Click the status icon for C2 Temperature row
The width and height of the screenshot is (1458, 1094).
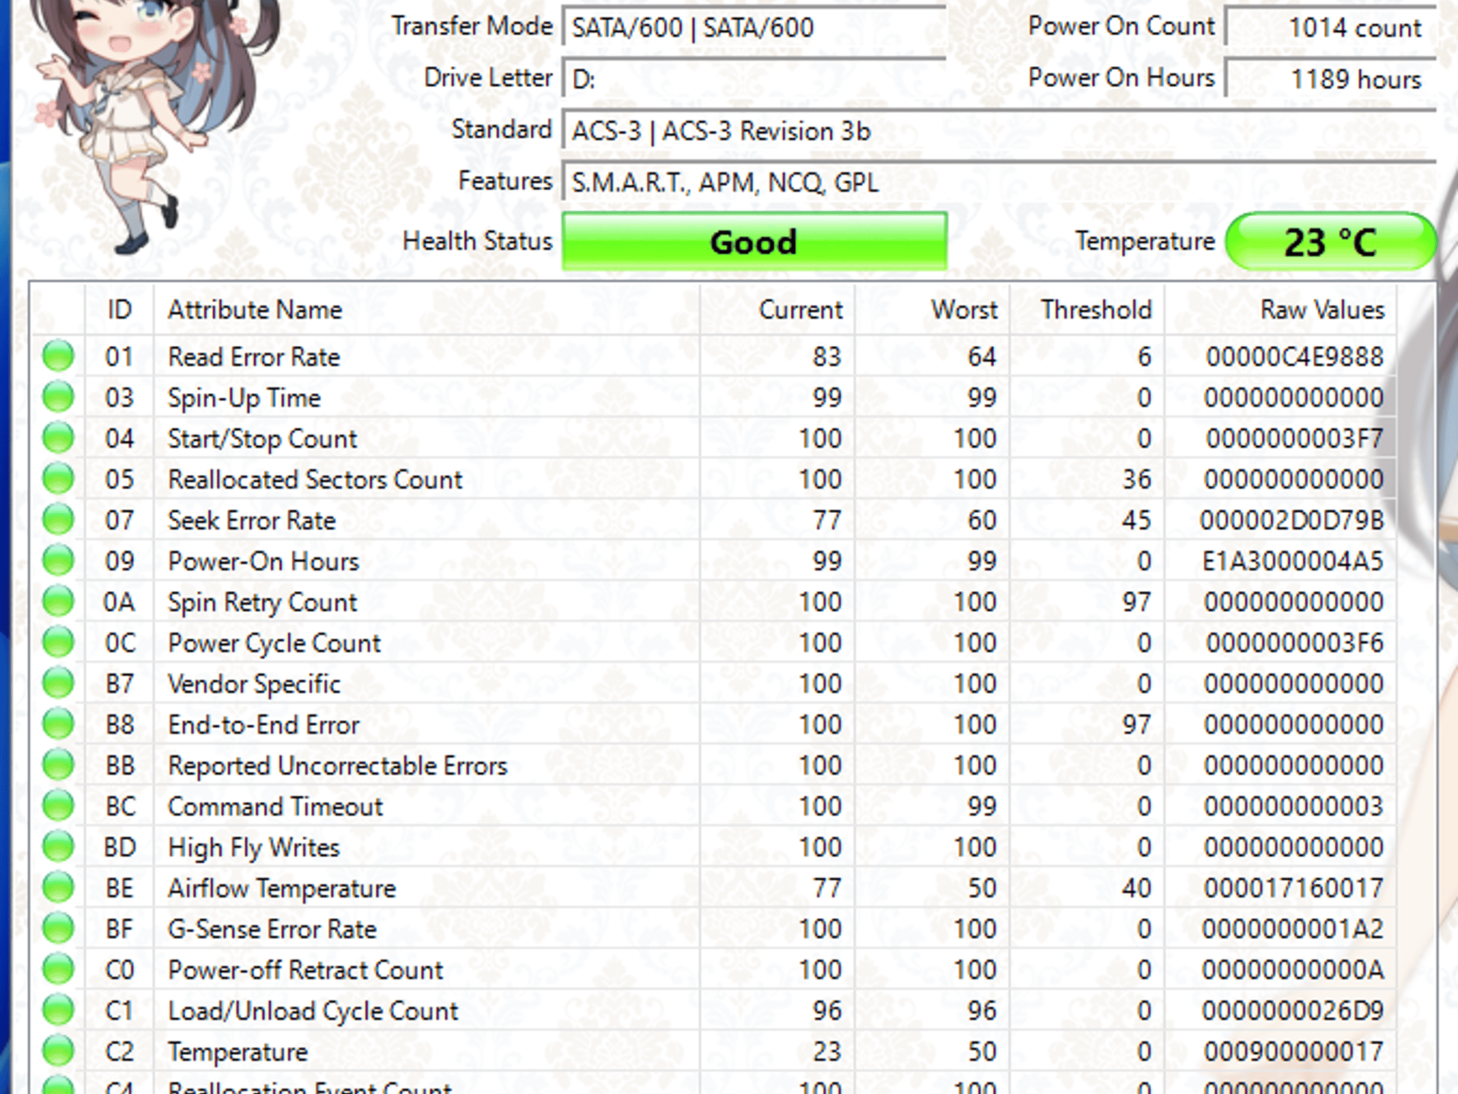pyautogui.click(x=58, y=1051)
